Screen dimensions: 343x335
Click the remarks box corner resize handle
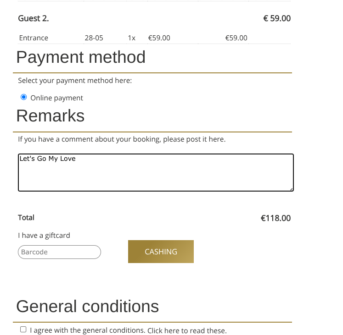(292, 189)
